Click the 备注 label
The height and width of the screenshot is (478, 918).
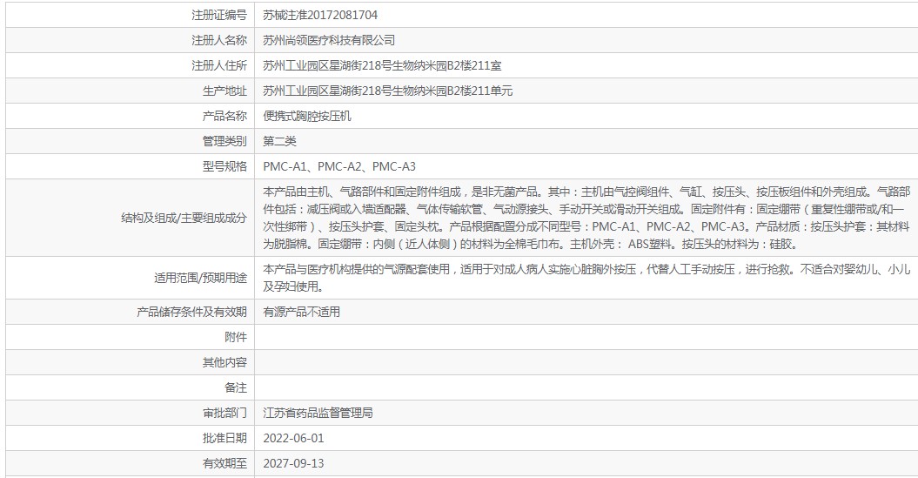236,387
